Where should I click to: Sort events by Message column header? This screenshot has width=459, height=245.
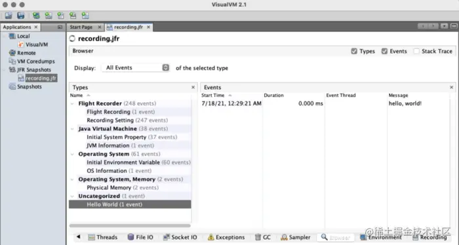point(418,95)
